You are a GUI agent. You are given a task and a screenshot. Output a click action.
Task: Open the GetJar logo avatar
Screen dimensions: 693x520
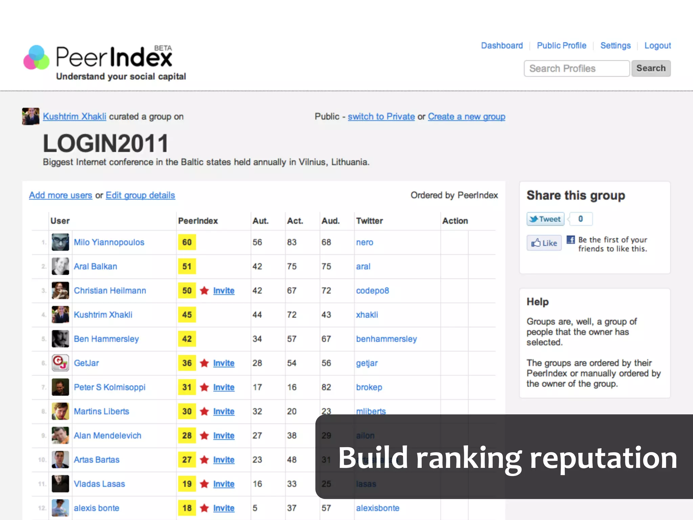click(x=60, y=363)
